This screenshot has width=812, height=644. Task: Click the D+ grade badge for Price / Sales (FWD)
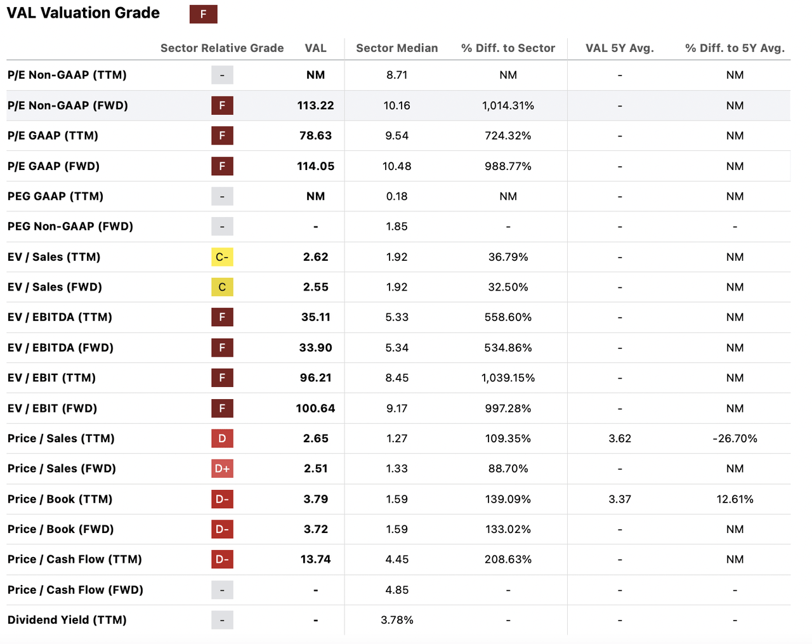pos(222,468)
